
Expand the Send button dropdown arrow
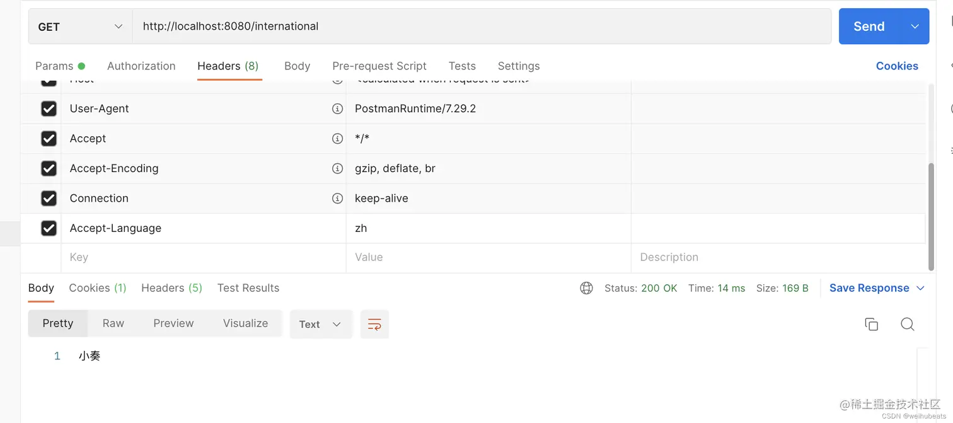[915, 26]
